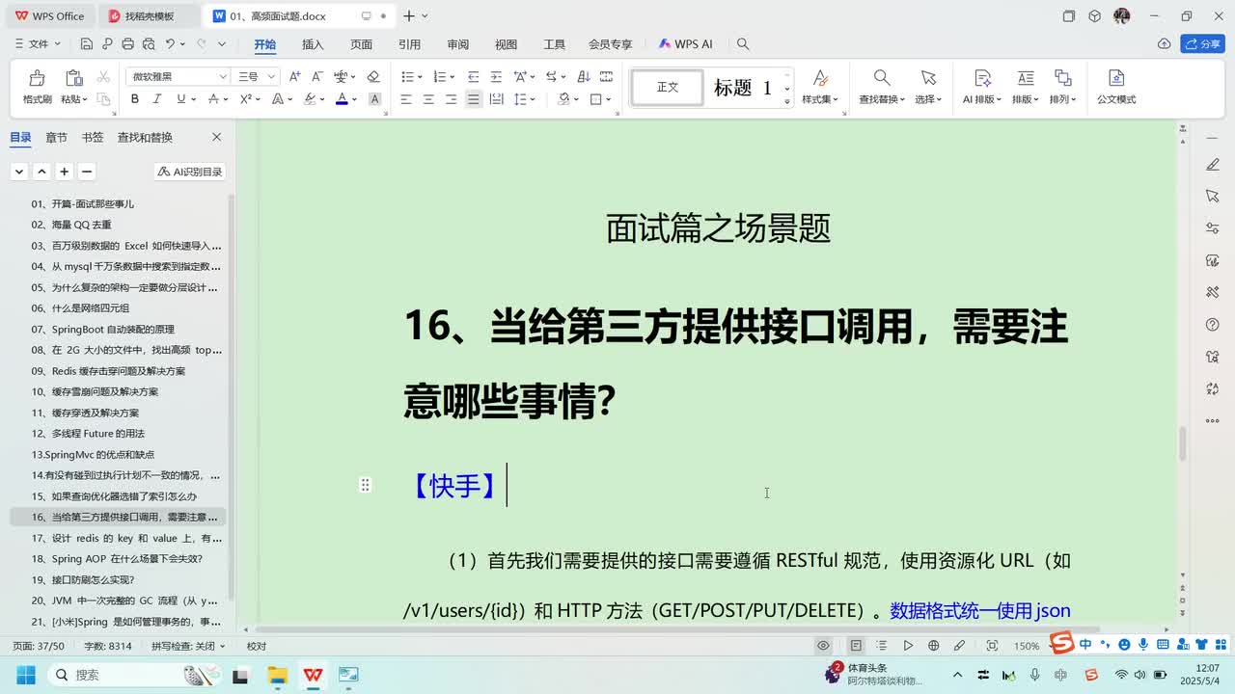Open the font name dropdown 微软雅黑
Screen dimensions: 1235x694
pos(223,76)
